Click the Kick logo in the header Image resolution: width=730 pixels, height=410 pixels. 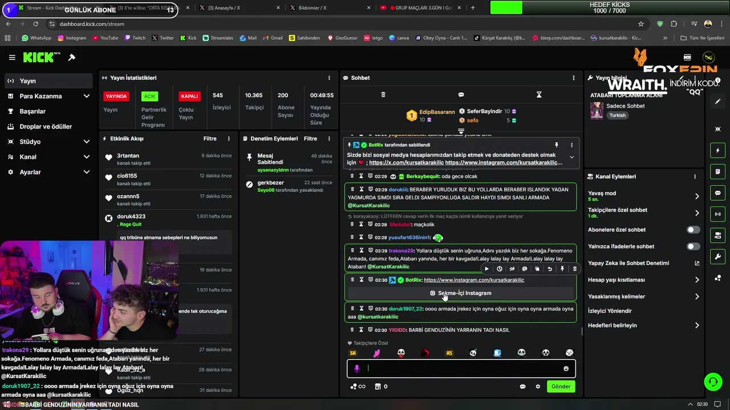click(42, 58)
